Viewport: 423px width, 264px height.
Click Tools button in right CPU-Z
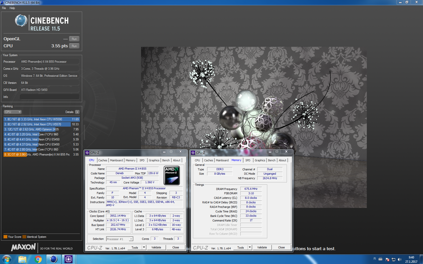[x=241, y=247]
